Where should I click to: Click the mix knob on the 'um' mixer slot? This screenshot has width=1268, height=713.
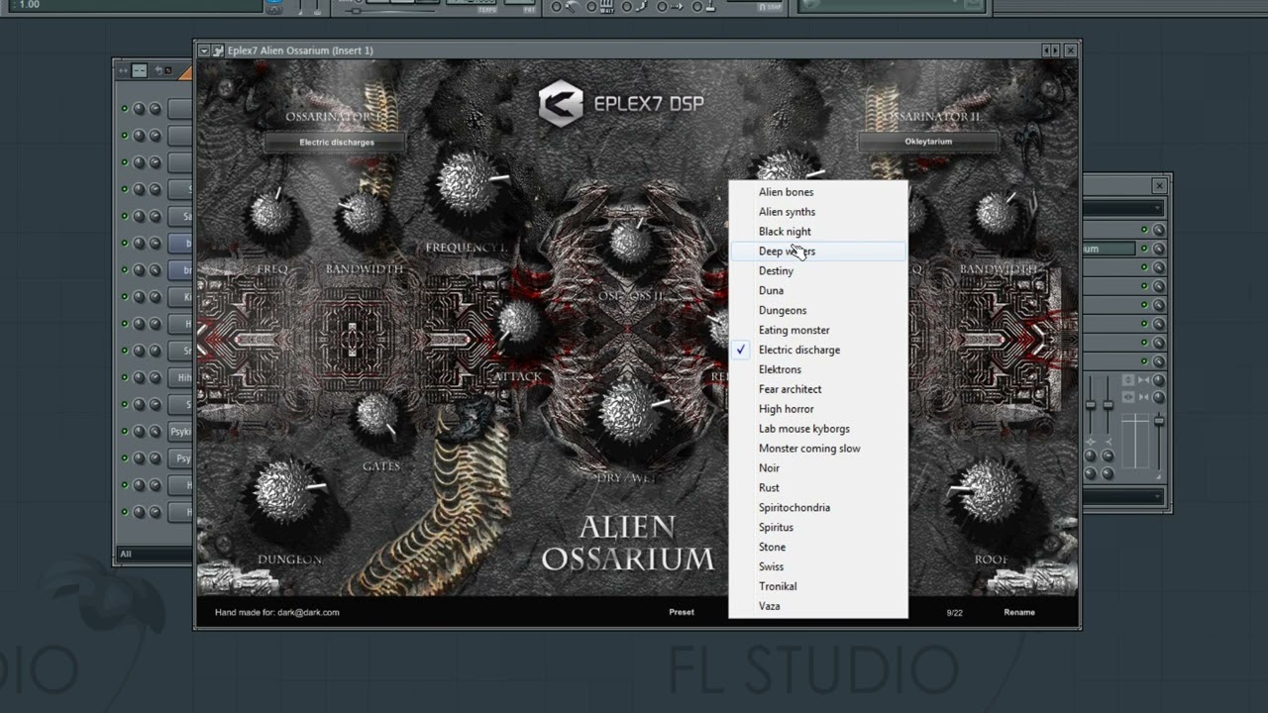coord(1159,249)
